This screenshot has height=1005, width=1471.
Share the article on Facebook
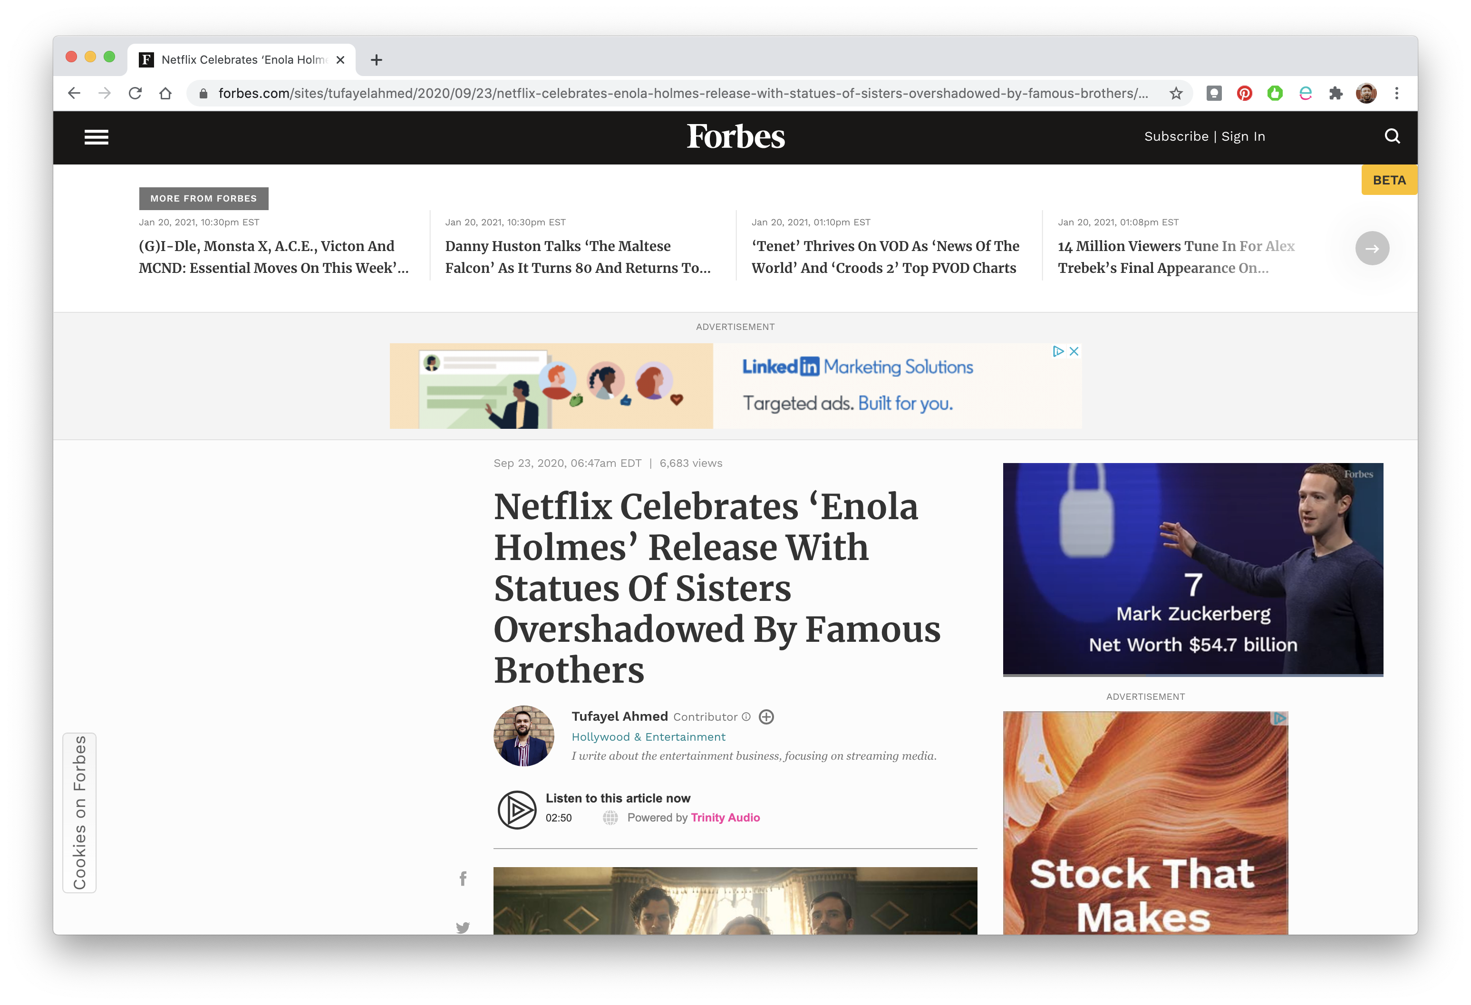point(463,879)
